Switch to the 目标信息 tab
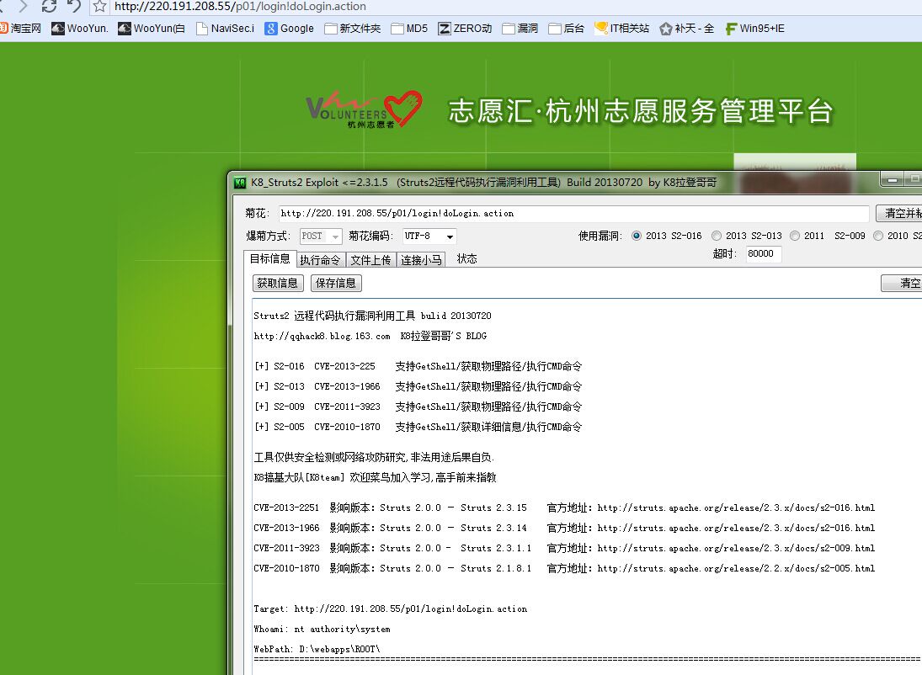Image resolution: width=922 pixels, height=675 pixels. tap(270, 258)
